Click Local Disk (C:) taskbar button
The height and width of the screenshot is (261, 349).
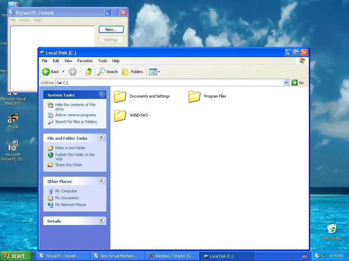tap(227, 256)
